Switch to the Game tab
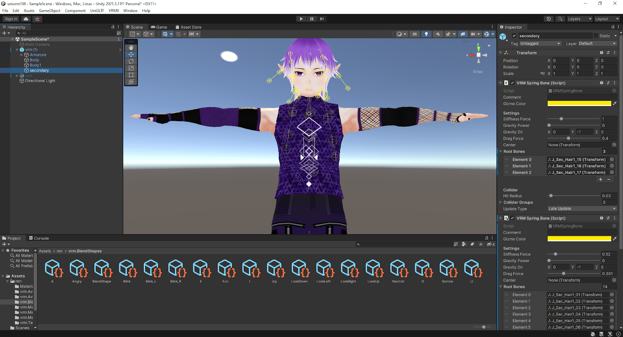This screenshot has width=623, height=337. pos(159,27)
